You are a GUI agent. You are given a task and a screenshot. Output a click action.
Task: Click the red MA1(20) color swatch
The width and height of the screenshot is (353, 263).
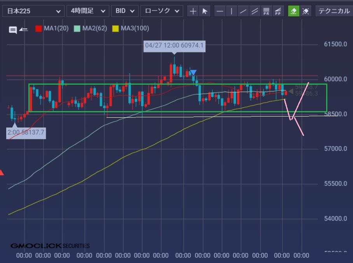pos(38,29)
